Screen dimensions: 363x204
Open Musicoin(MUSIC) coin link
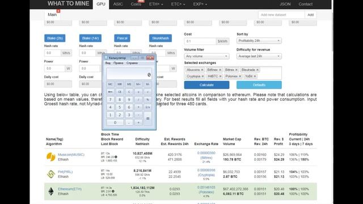pyautogui.click(x=71, y=155)
